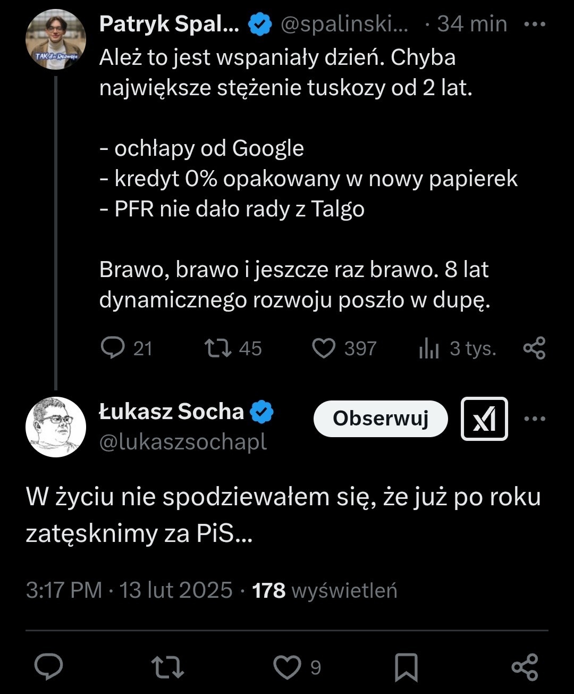Image resolution: width=574 pixels, height=694 pixels.
Task: Click the 178 wyświetleń view count
Action: pyautogui.click(x=325, y=590)
